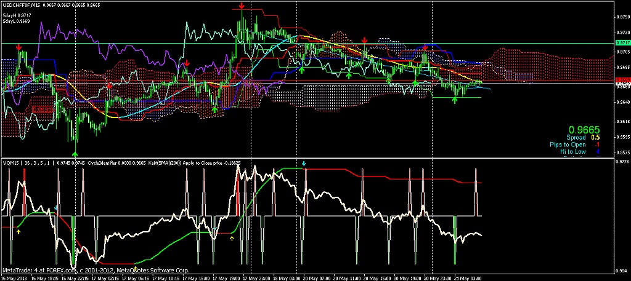Screen dimensions: 631x281
Task: Click the SdayL 0.9669 label
Action: [x=16, y=20]
